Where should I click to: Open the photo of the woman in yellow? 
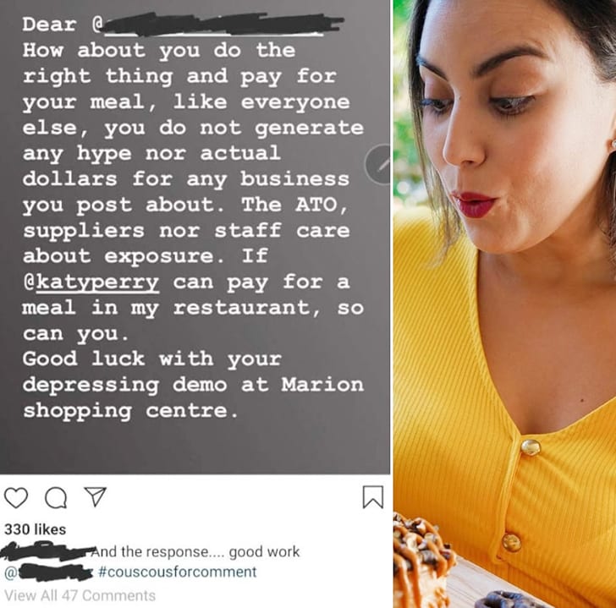tap(505, 304)
